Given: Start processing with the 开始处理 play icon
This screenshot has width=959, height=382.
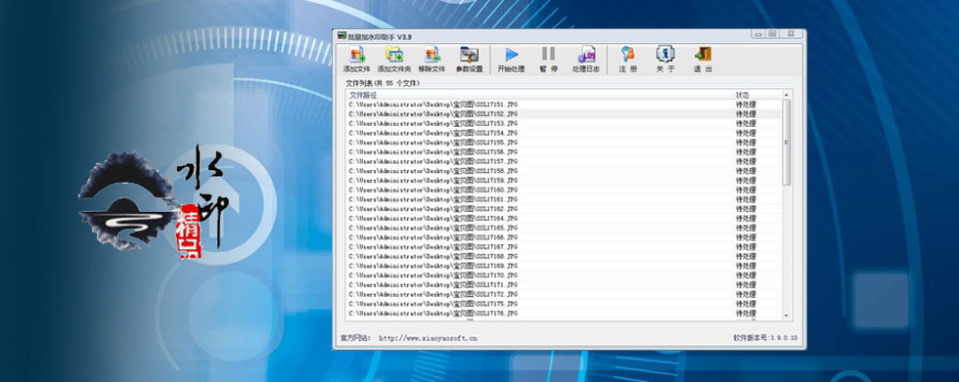Looking at the screenshot, I should 511,55.
